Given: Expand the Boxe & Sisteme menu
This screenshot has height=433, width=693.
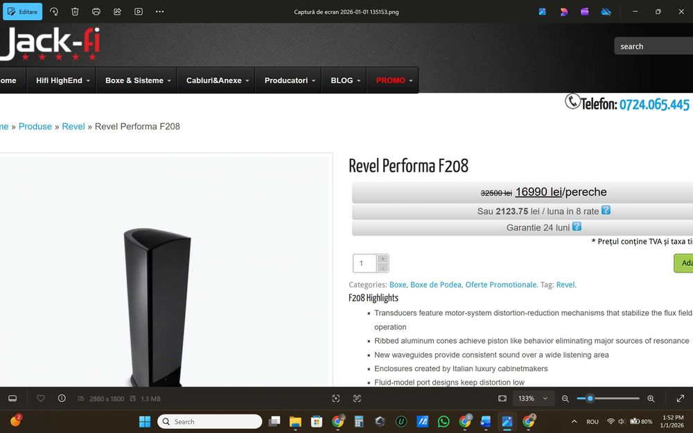Looking at the screenshot, I should [137, 80].
